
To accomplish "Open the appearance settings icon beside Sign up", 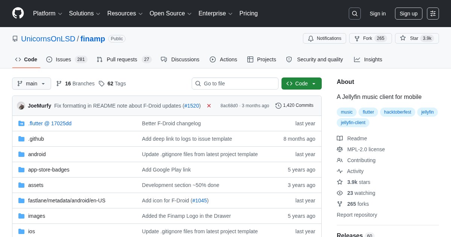I will click(x=433, y=14).
